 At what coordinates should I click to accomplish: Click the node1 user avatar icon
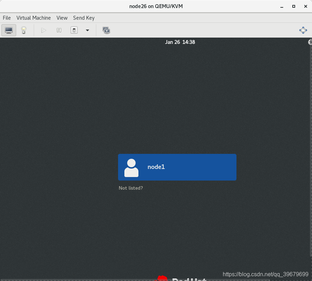point(131,168)
